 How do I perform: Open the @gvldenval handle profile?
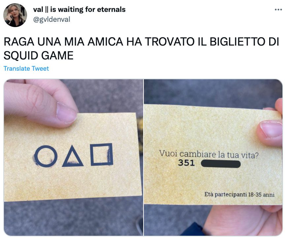tap(51, 19)
